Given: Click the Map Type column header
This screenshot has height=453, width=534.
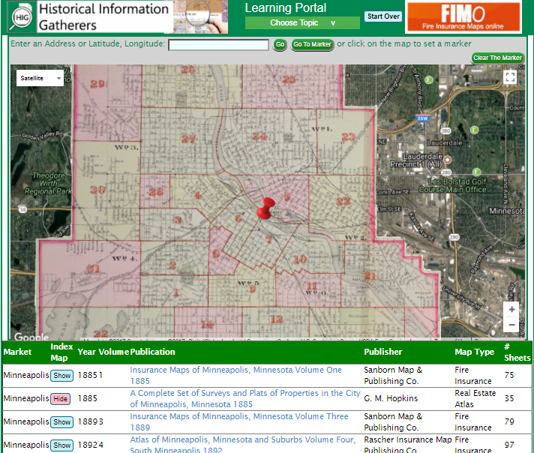Looking at the screenshot, I should [475, 352].
